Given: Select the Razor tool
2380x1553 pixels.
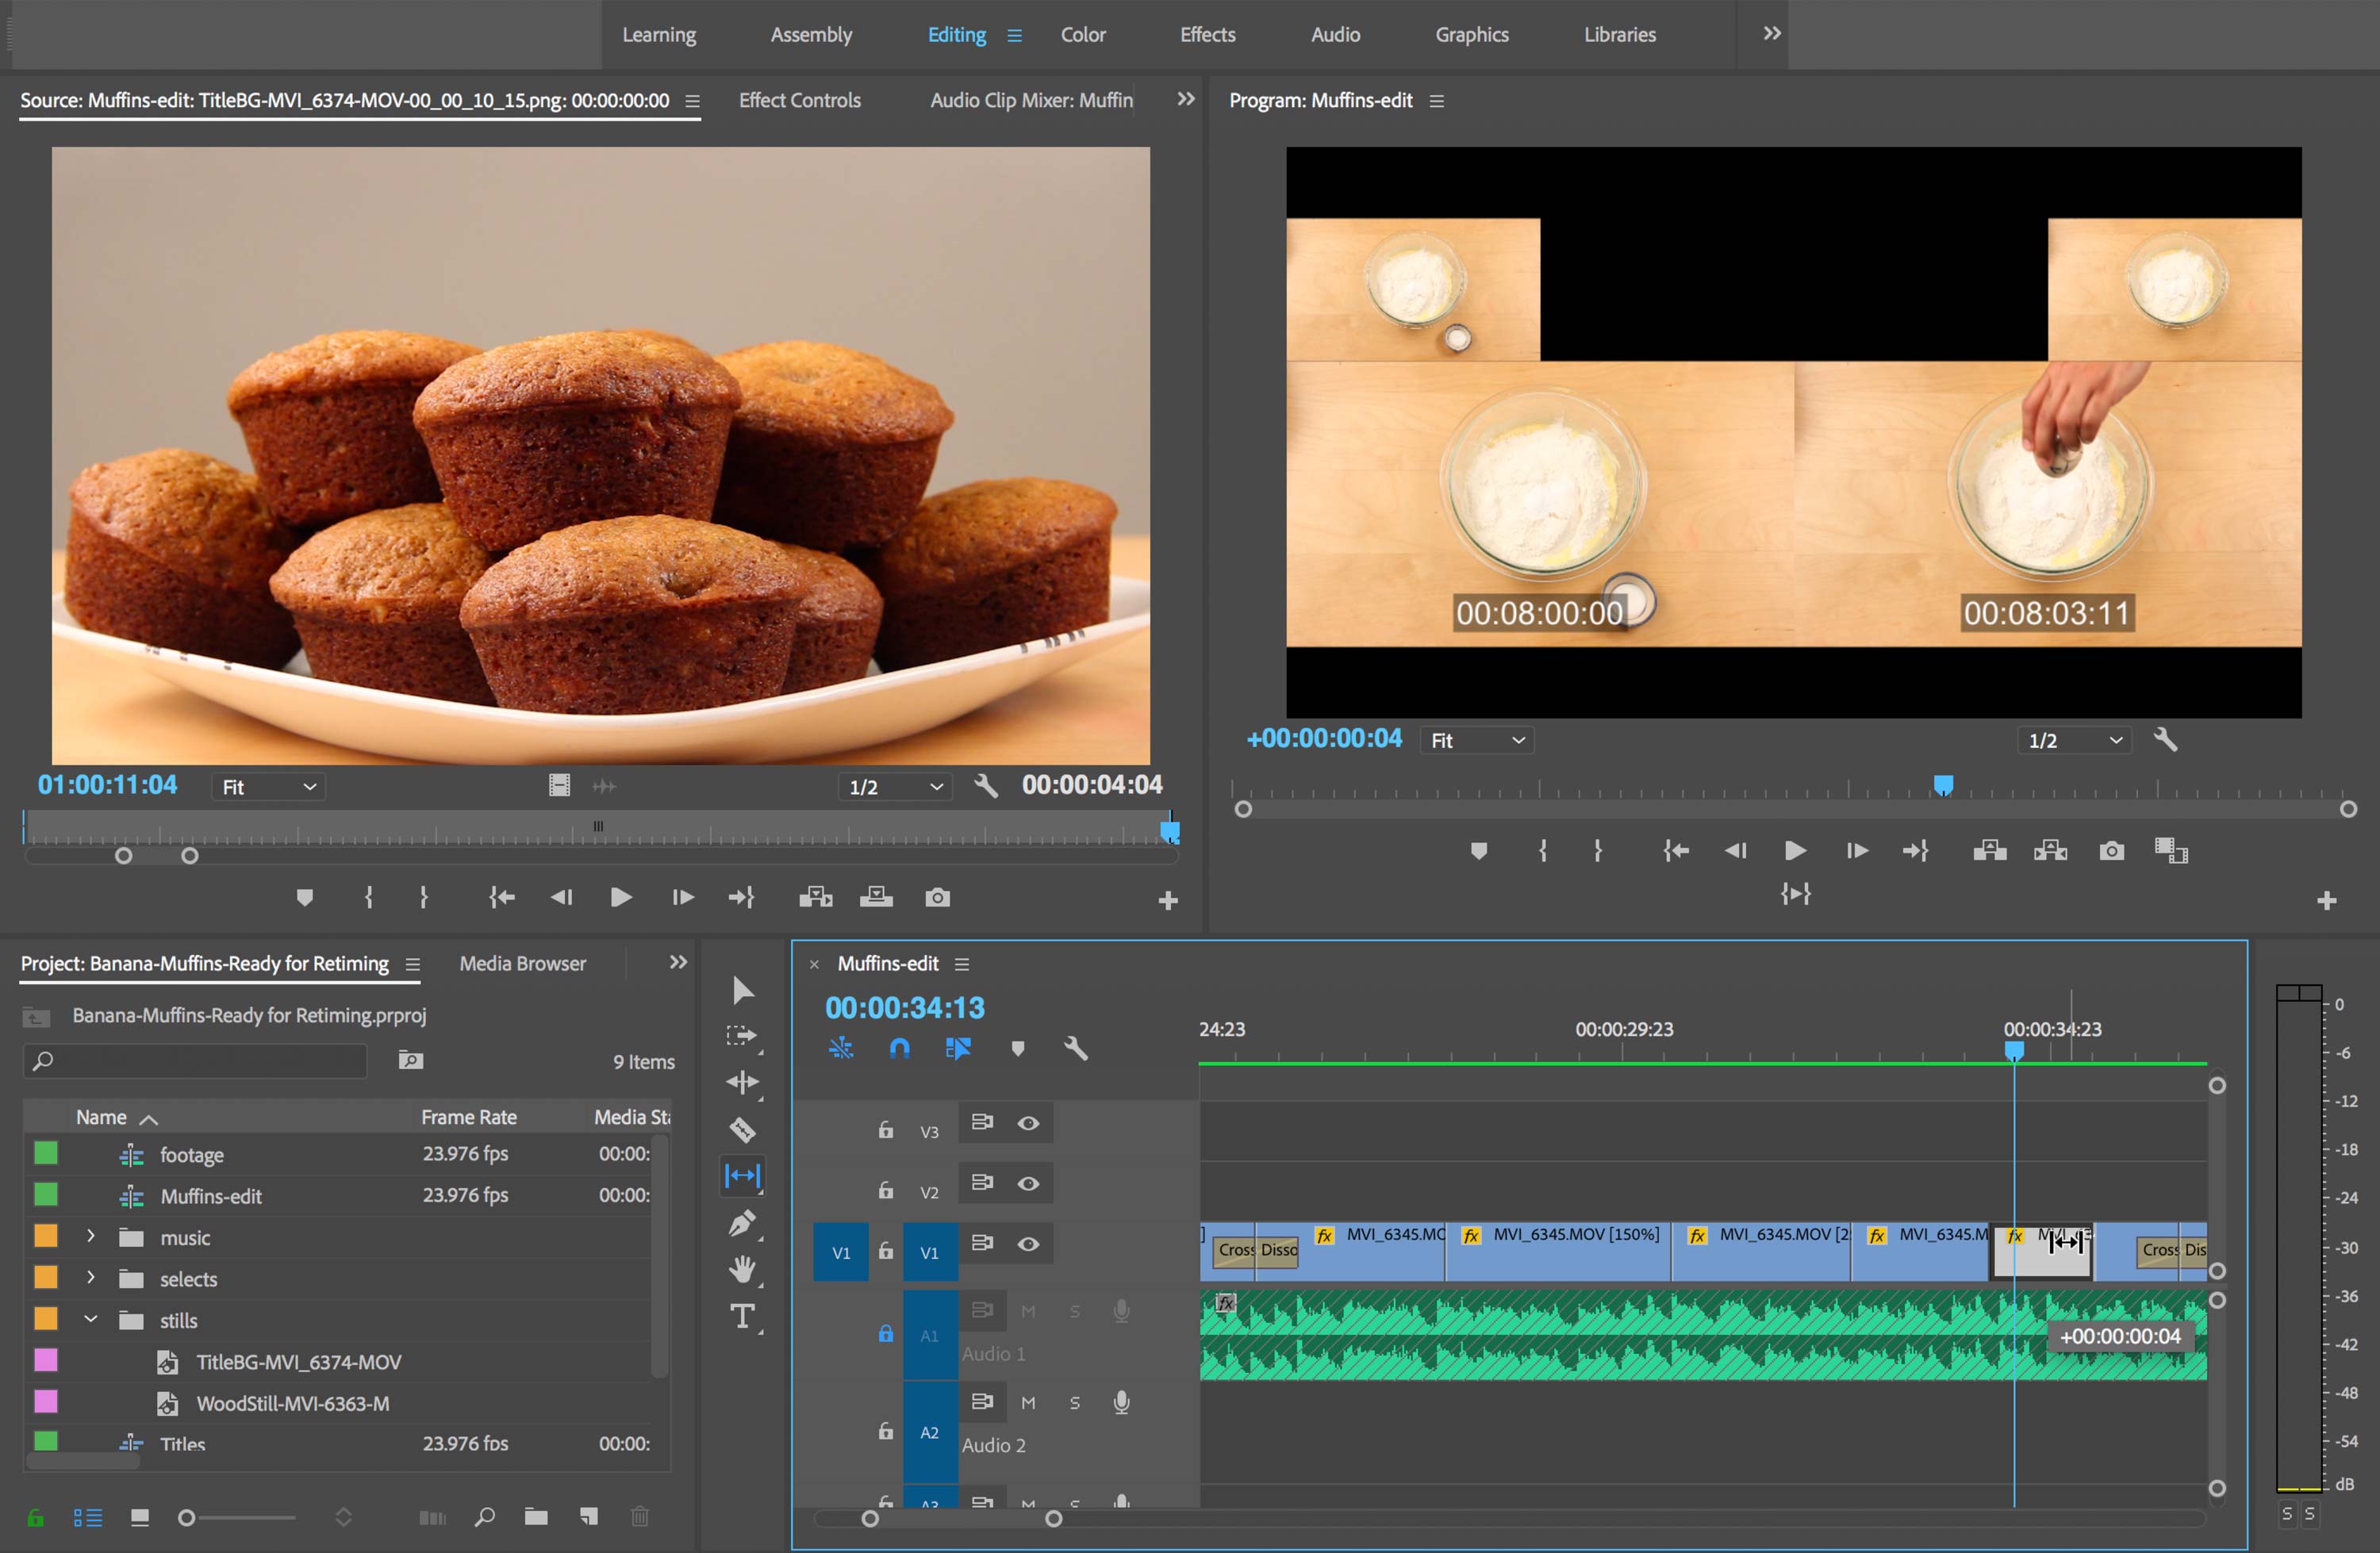Looking at the screenshot, I should [743, 1129].
